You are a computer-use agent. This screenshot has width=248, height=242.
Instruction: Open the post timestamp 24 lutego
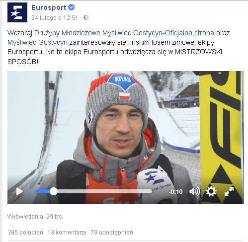coord(55,18)
